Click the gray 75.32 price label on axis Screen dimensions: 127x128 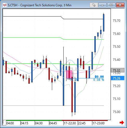tap(118, 70)
